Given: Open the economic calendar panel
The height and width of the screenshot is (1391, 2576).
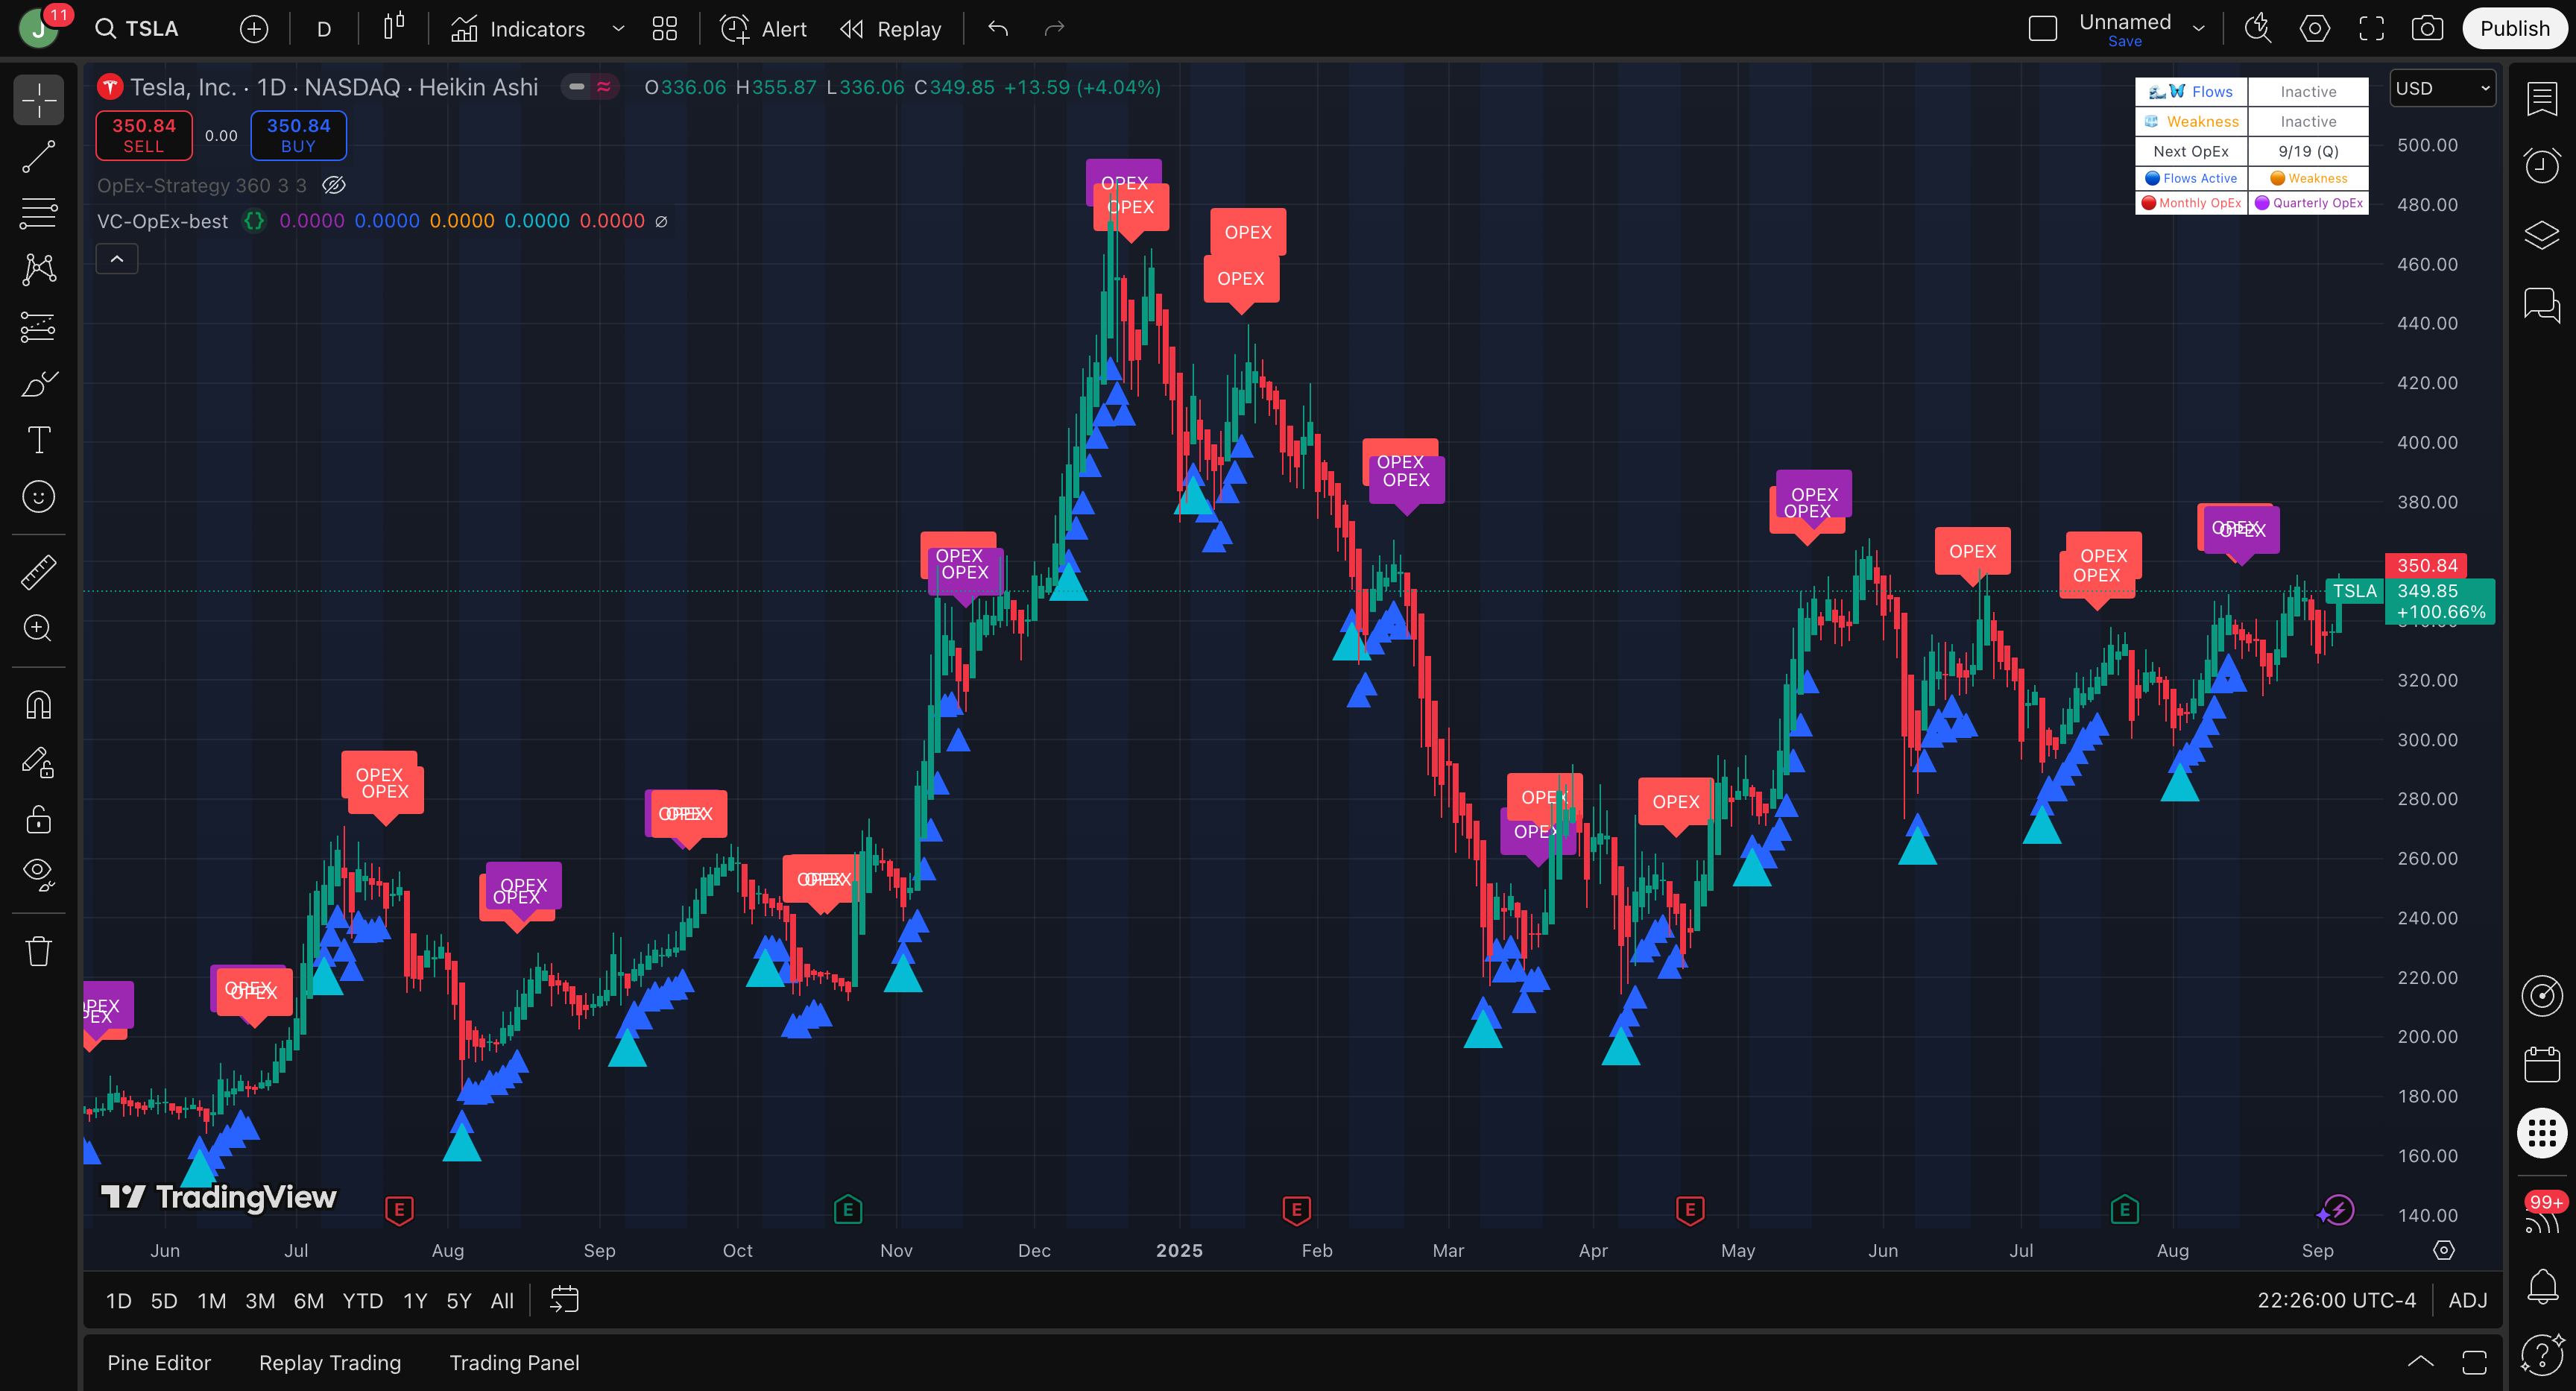Looking at the screenshot, I should 2542,1064.
